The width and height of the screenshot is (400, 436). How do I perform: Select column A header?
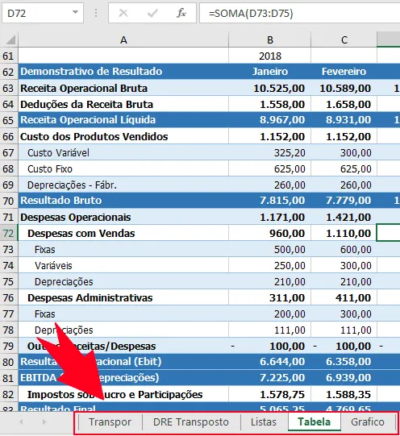123,40
